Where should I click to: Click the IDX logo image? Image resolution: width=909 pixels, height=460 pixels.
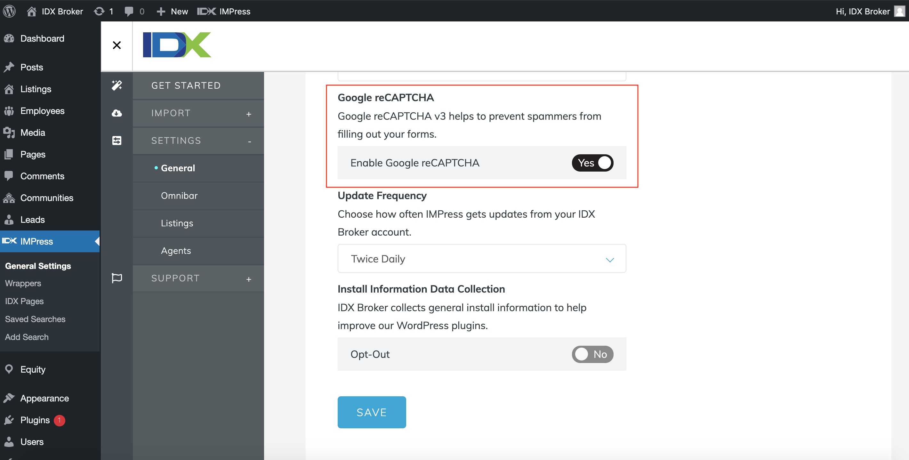(177, 45)
